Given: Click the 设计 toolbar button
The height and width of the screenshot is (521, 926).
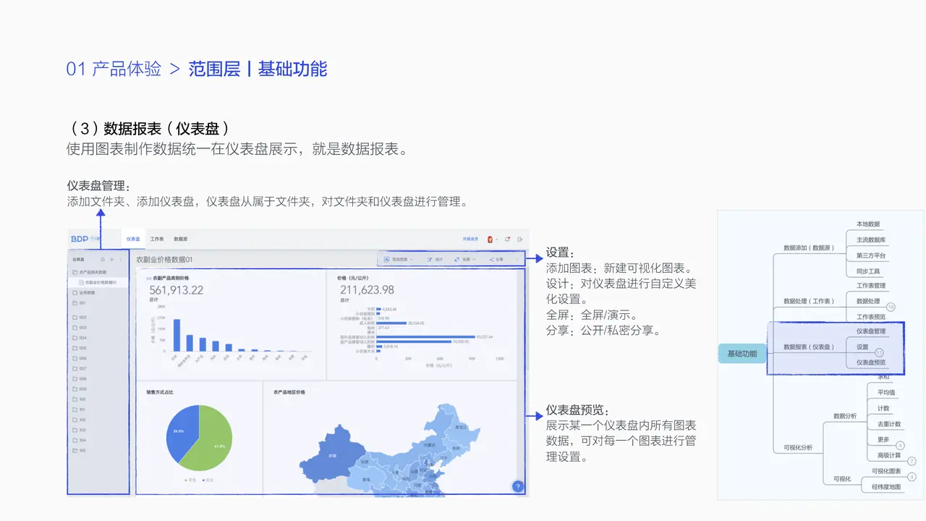Looking at the screenshot, I should pyautogui.click(x=435, y=259).
